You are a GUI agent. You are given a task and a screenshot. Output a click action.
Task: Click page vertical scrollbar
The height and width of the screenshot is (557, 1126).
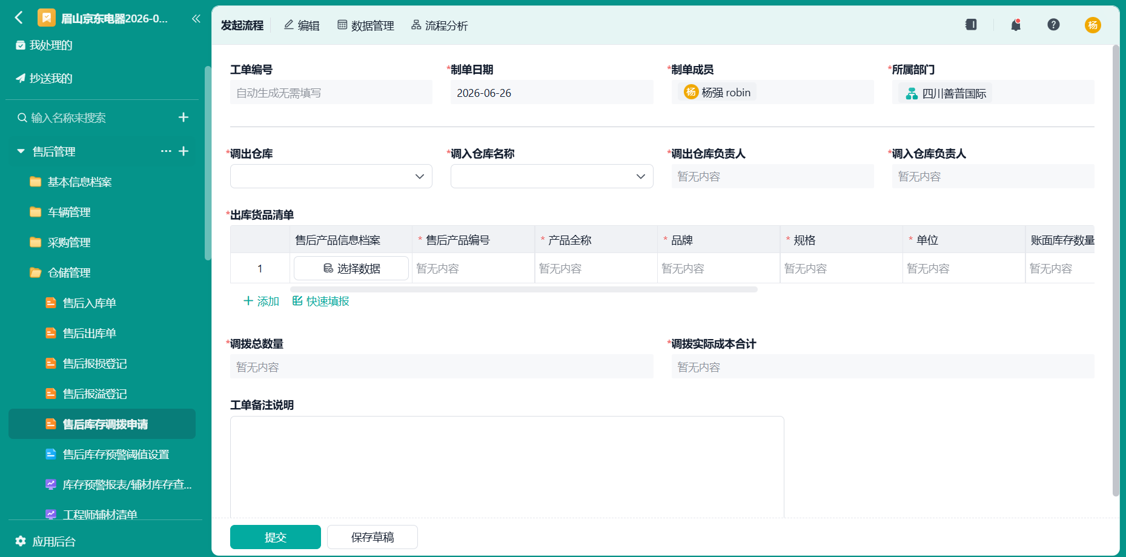(1116, 271)
